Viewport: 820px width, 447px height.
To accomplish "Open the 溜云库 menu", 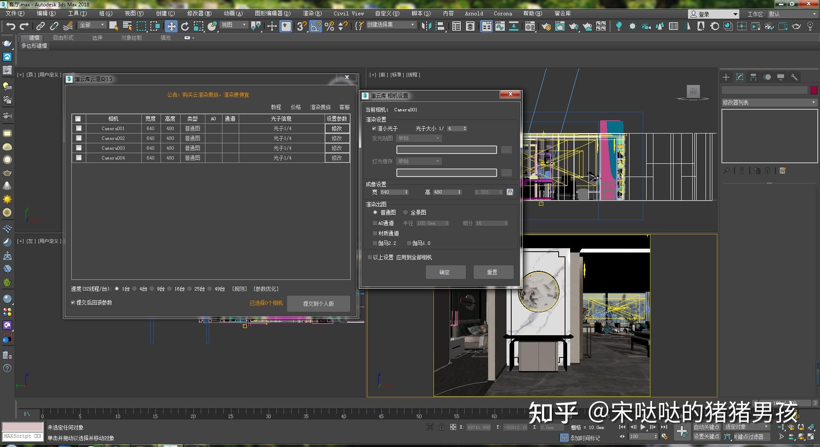I will (562, 14).
